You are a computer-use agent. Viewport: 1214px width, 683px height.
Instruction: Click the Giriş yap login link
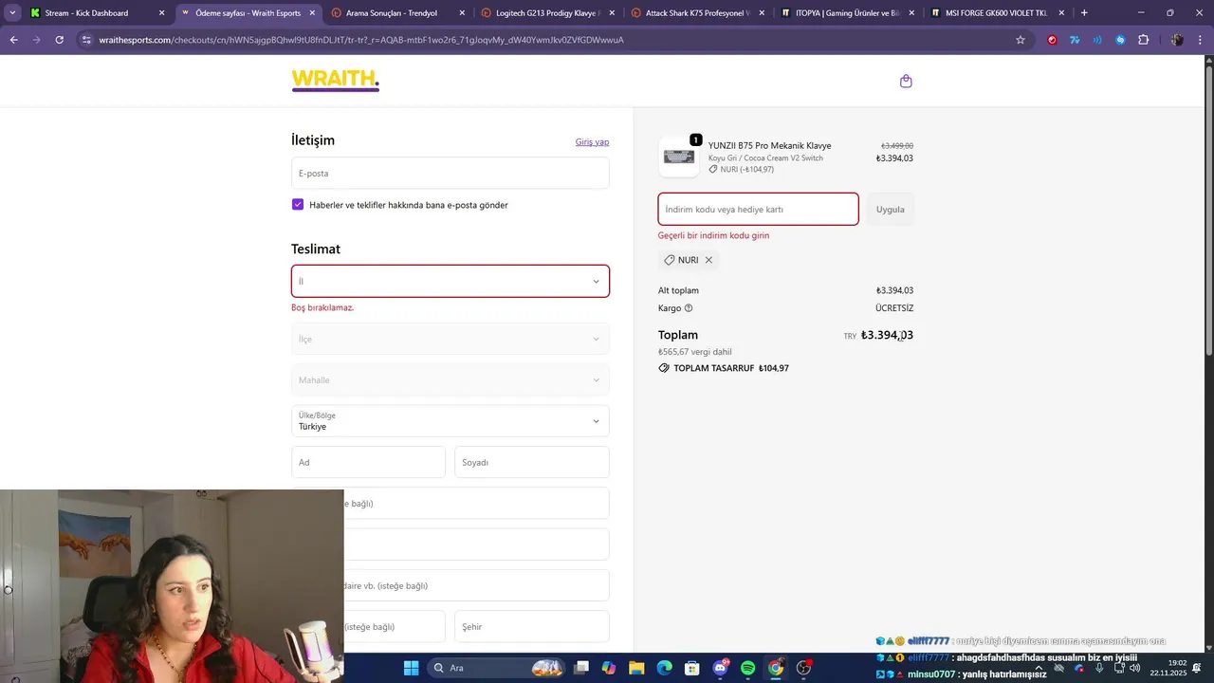click(592, 141)
